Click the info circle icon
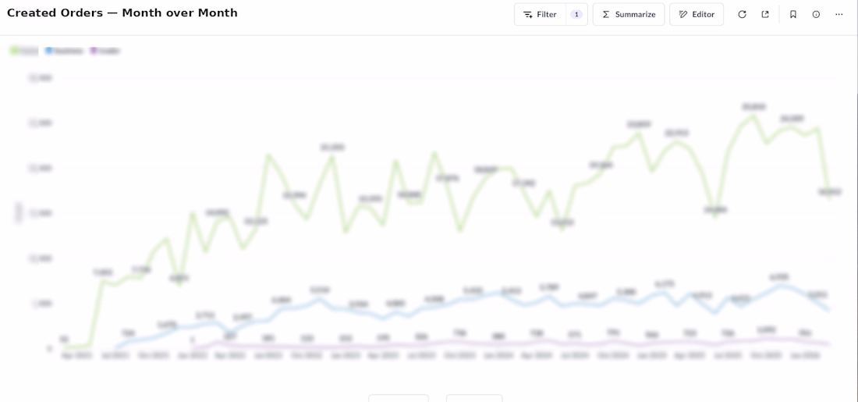 click(816, 14)
